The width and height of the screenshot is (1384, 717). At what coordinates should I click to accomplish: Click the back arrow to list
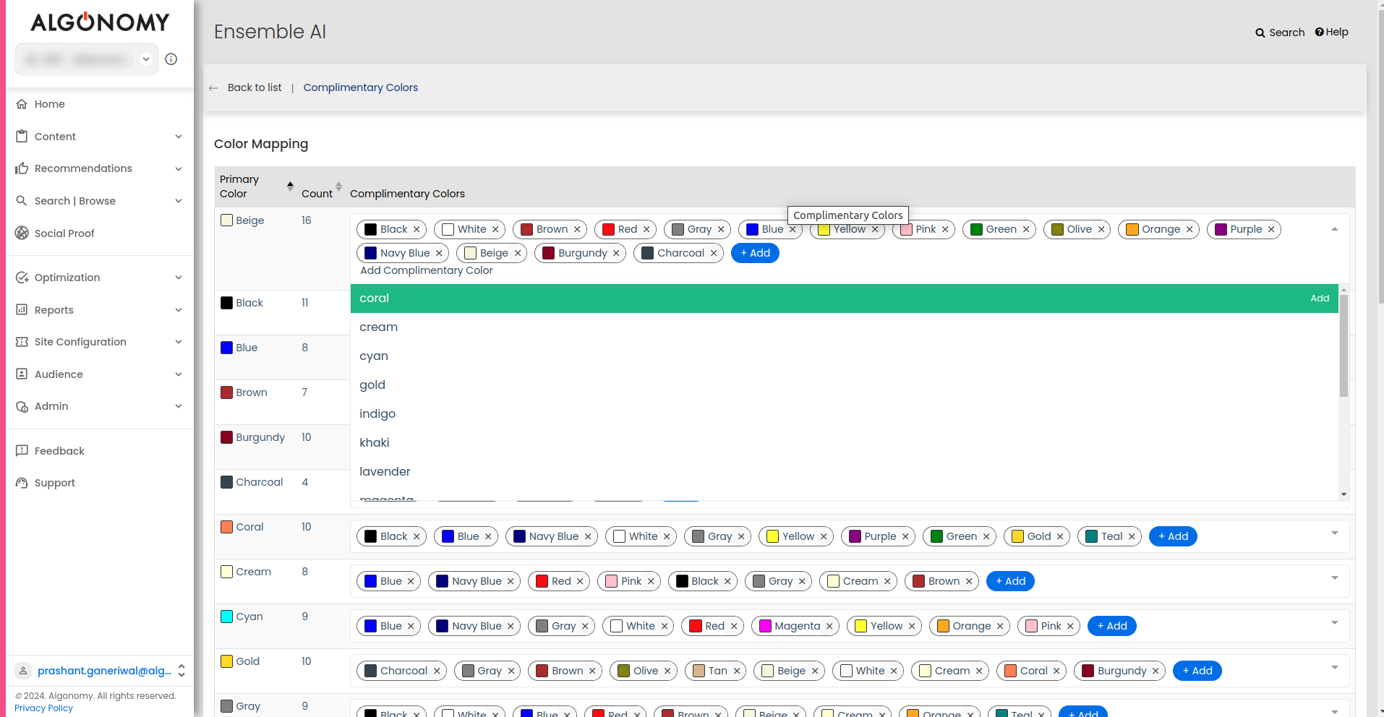pos(213,88)
